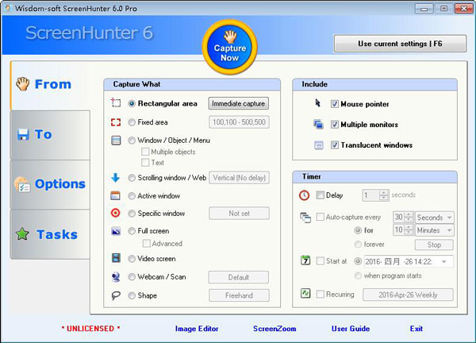Click the Capture Now round button

click(x=230, y=47)
